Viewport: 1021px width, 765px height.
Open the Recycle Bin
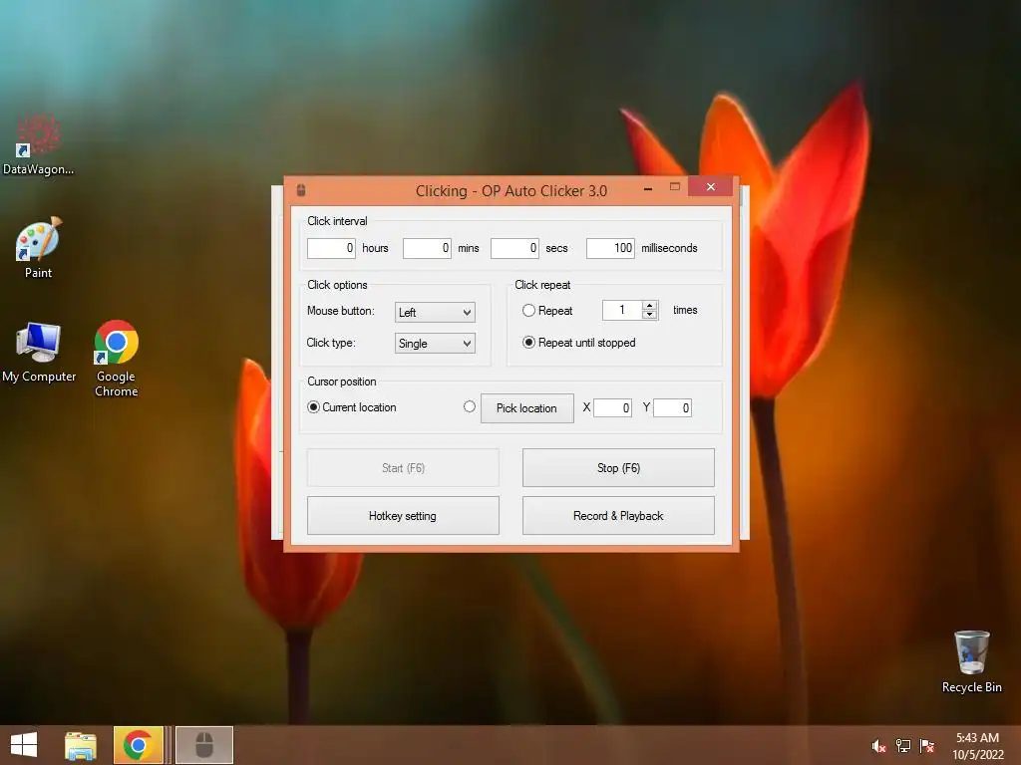point(971,661)
